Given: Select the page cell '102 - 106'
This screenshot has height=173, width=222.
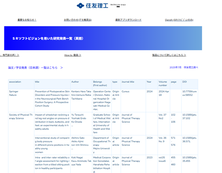Looking at the screenshot, I should coord(176,124).
